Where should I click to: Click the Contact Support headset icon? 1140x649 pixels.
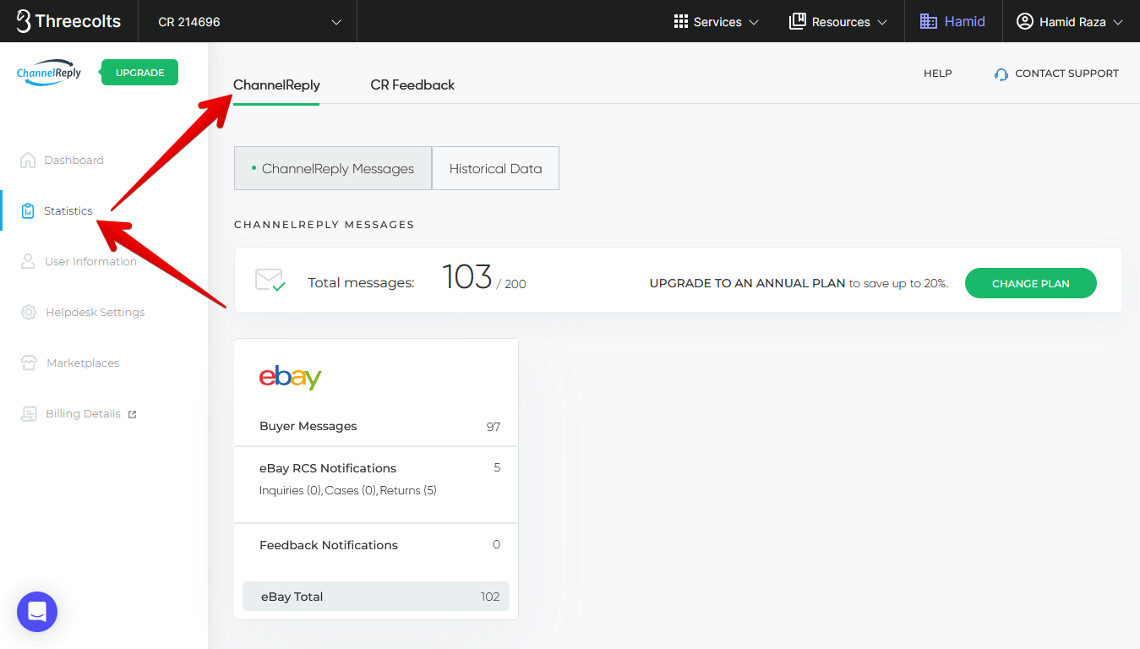1001,74
